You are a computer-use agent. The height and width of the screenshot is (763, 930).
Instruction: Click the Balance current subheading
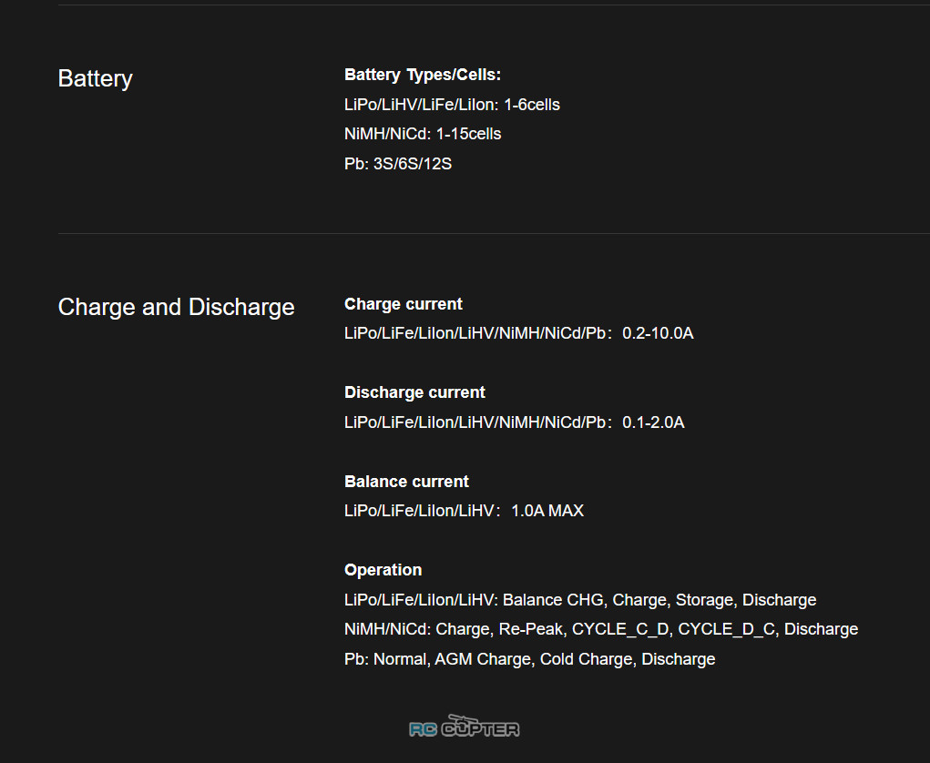pos(406,482)
